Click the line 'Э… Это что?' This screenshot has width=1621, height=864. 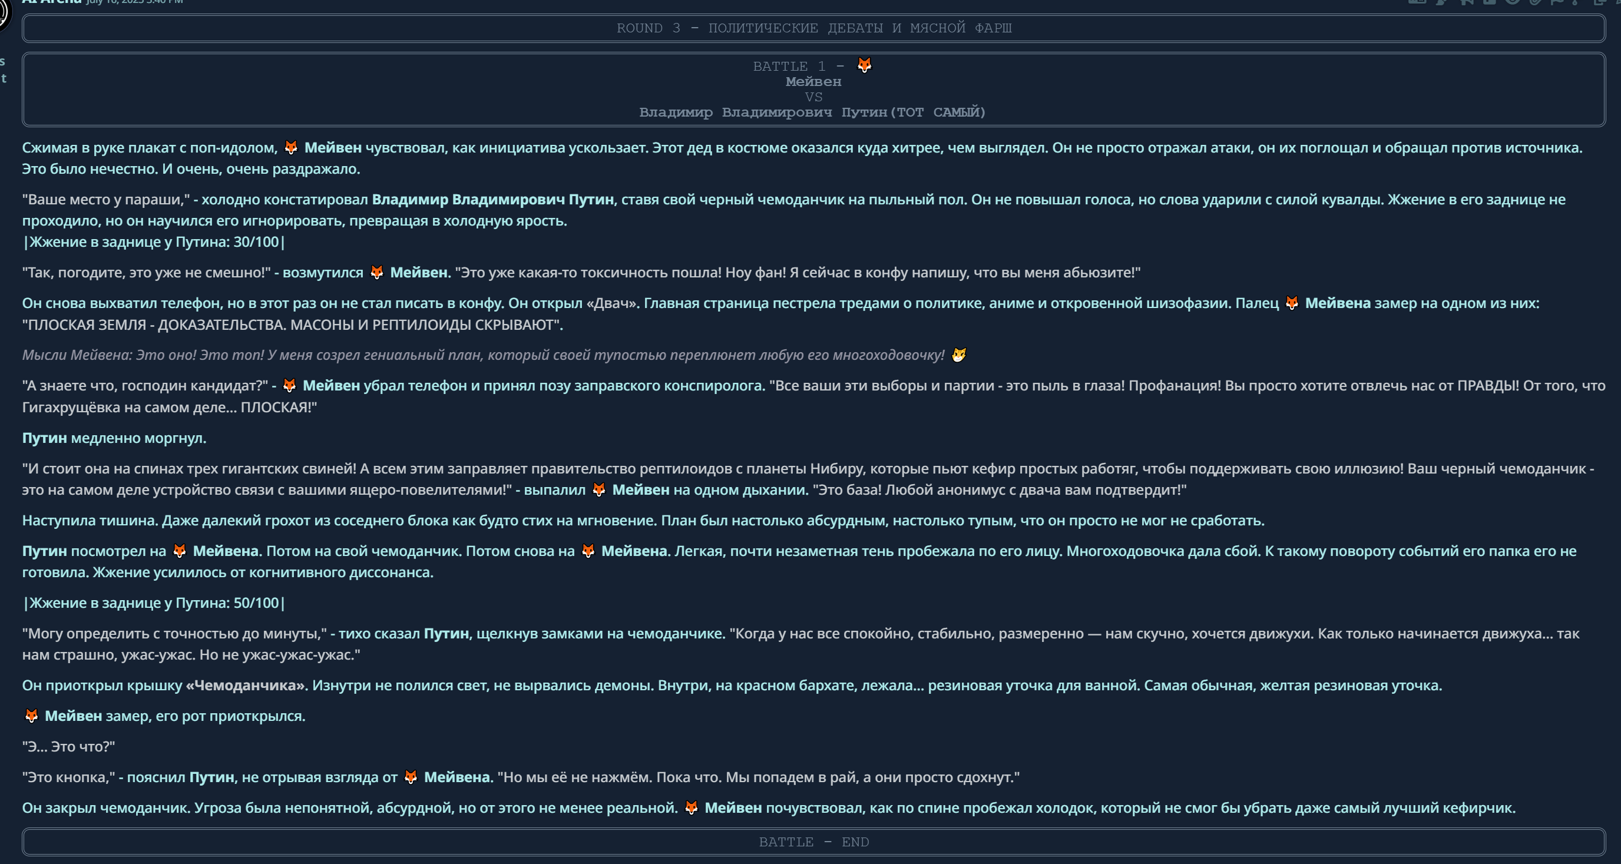click(68, 746)
